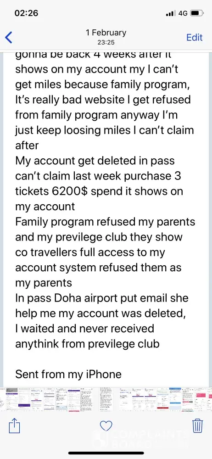Delete the photo using the trash icon

tap(198, 425)
